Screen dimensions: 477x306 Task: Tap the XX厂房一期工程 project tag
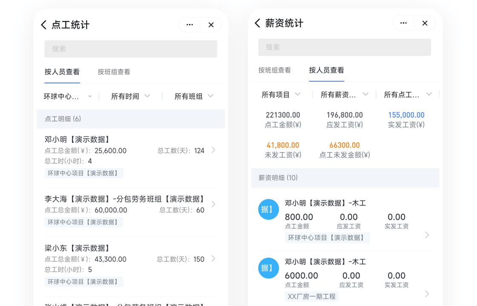(x=312, y=296)
